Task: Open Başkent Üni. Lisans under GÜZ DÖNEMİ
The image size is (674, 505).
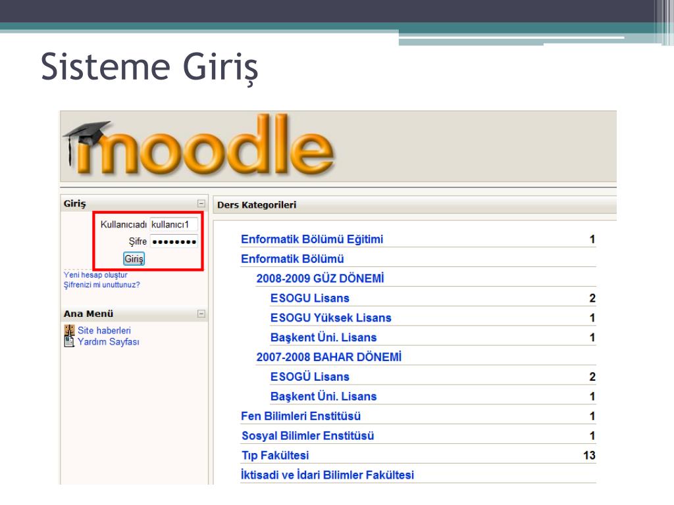Action: [x=324, y=337]
